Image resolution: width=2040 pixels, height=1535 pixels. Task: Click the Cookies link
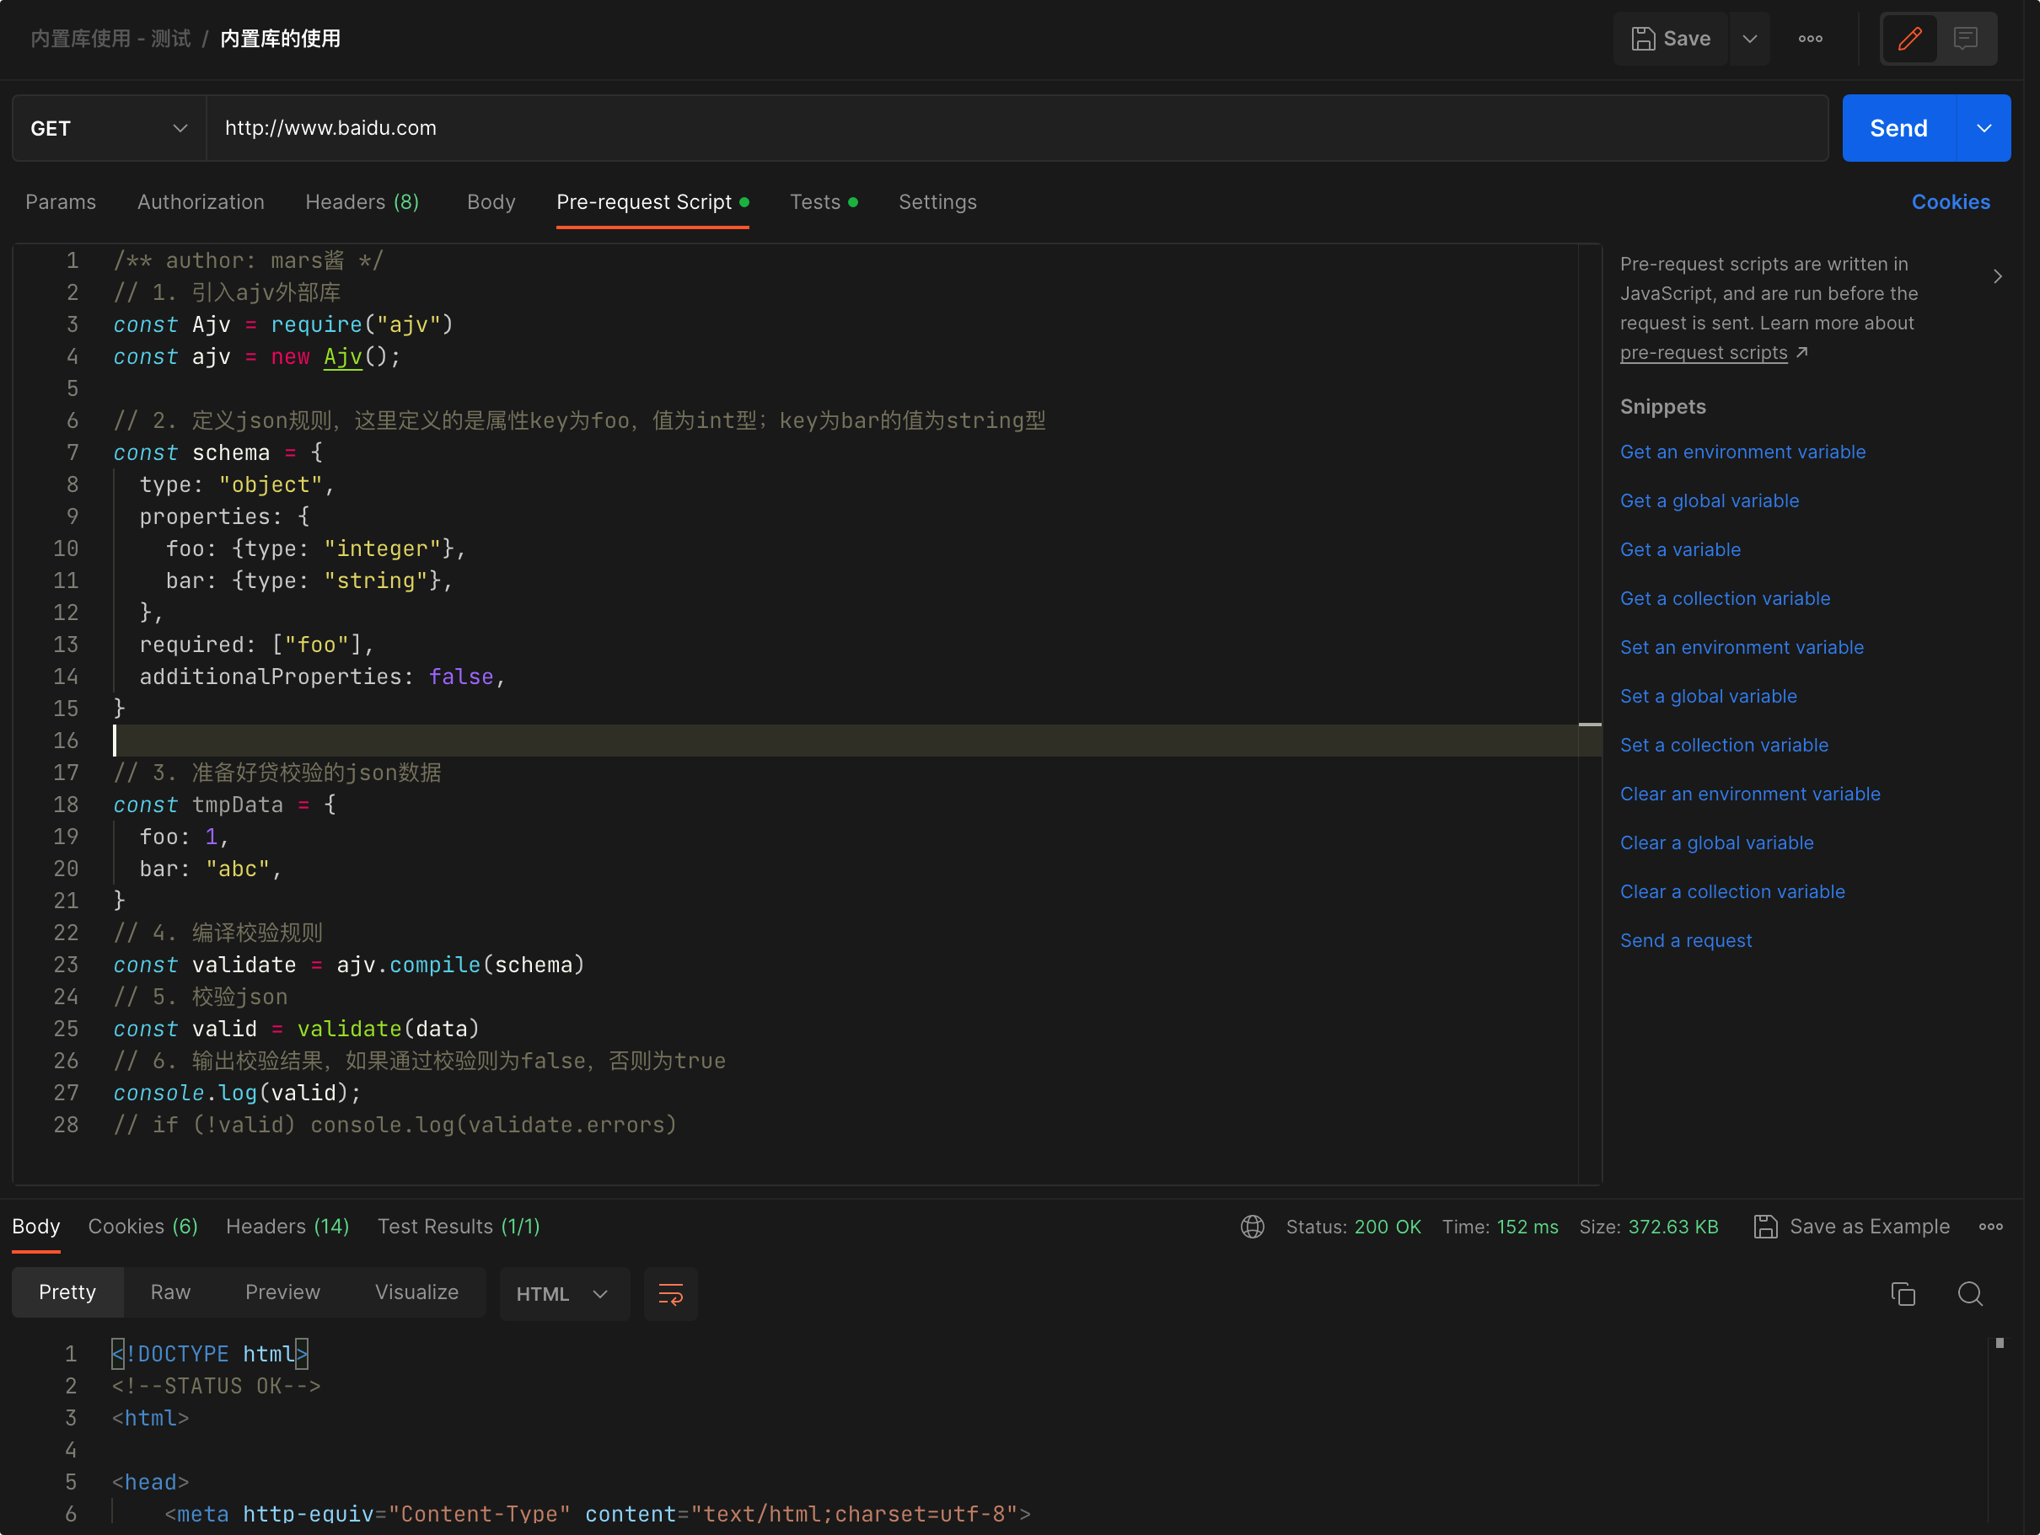pyautogui.click(x=1950, y=202)
